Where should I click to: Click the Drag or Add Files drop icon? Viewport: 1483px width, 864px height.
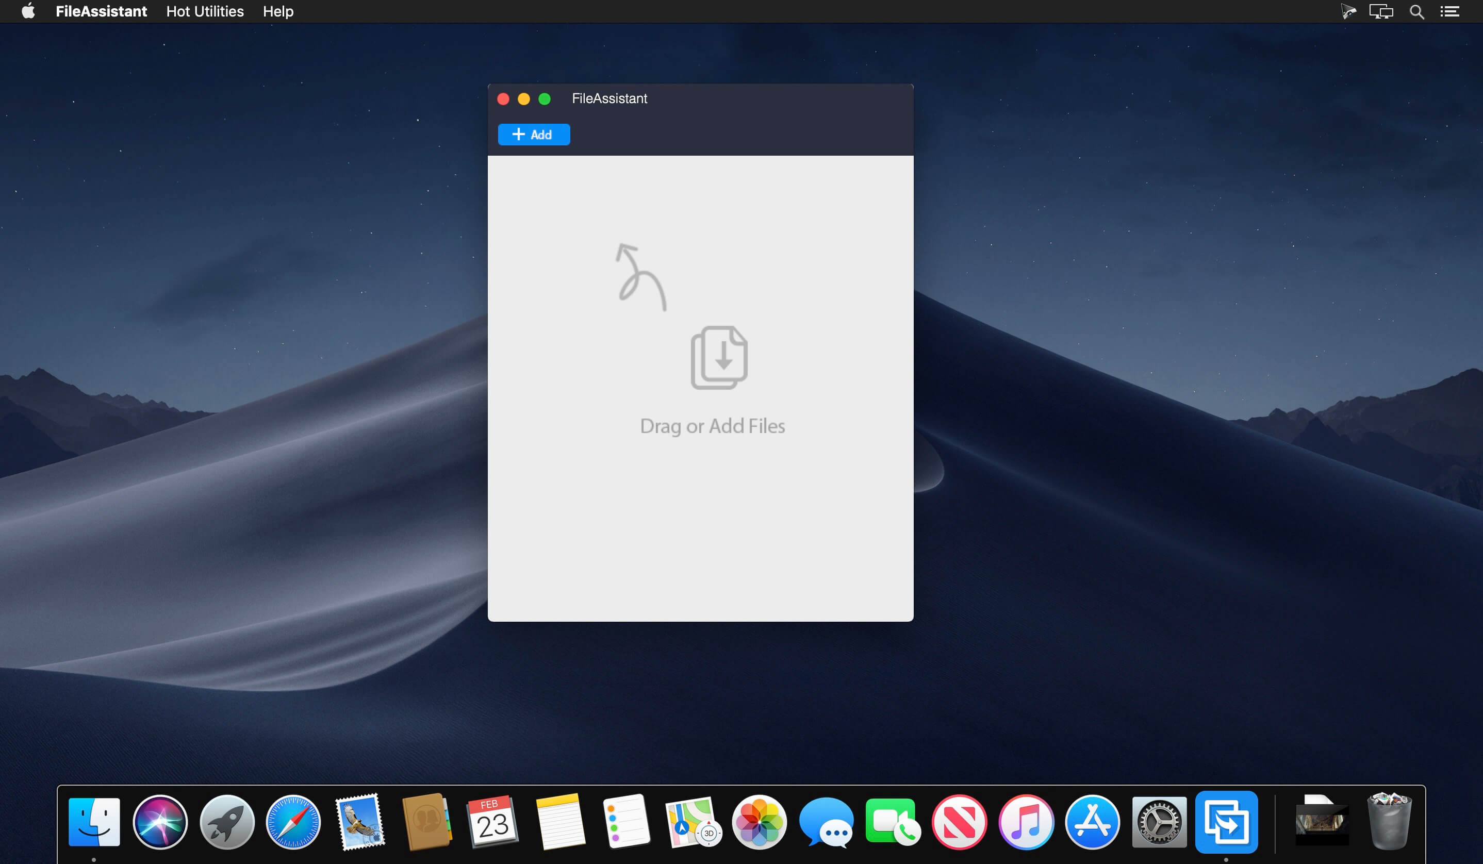point(719,358)
